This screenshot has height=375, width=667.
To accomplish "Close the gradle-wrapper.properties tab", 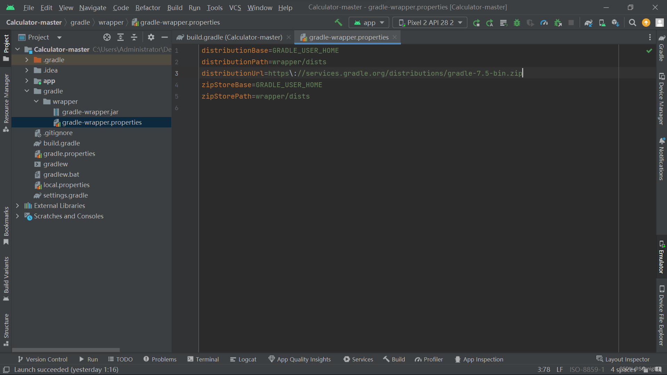I will pyautogui.click(x=395, y=37).
